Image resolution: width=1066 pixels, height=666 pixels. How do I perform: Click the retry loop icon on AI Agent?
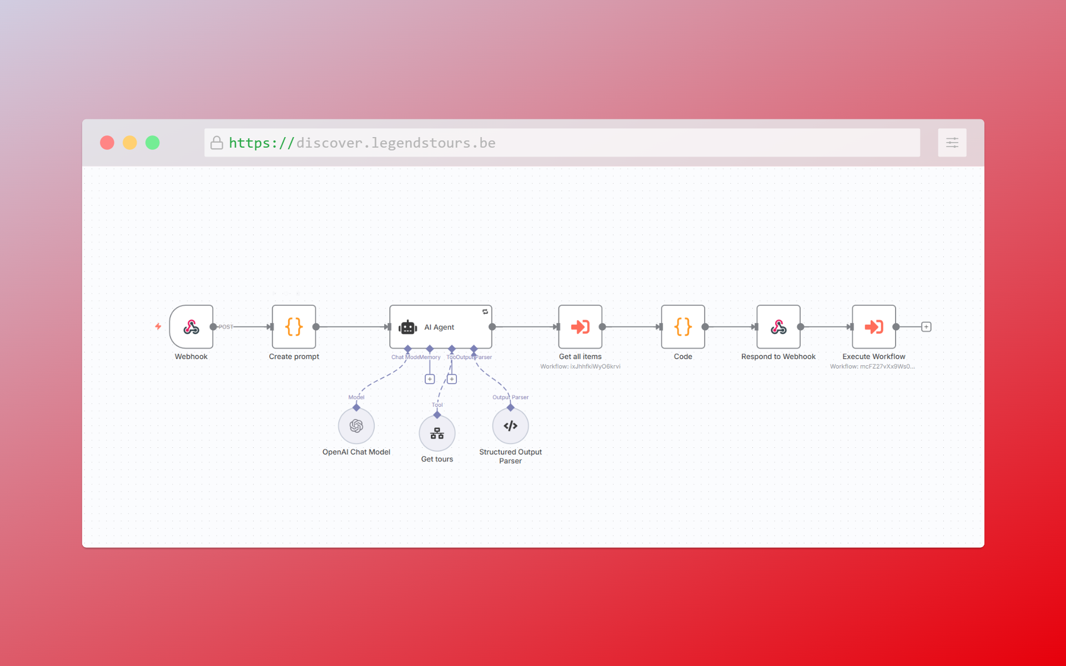point(485,312)
